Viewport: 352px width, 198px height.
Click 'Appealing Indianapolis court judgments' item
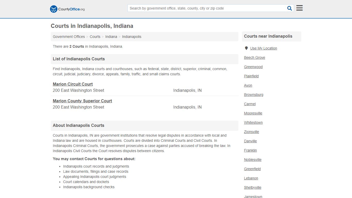pyautogui.click(x=95, y=177)
